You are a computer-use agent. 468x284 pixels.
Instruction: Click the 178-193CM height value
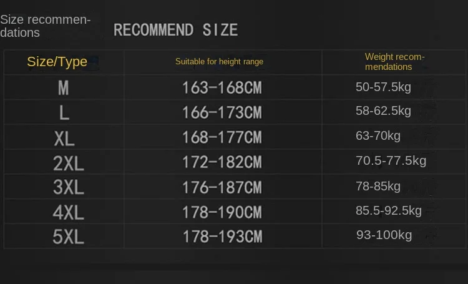222,237
